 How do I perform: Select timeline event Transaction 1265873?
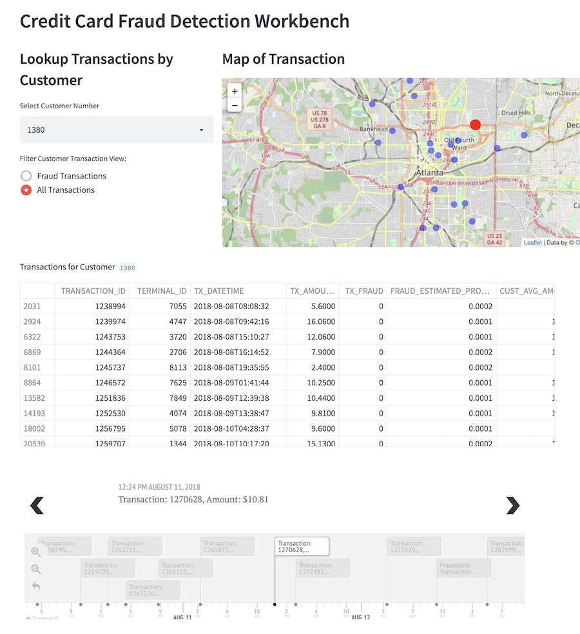pos(227,546)
